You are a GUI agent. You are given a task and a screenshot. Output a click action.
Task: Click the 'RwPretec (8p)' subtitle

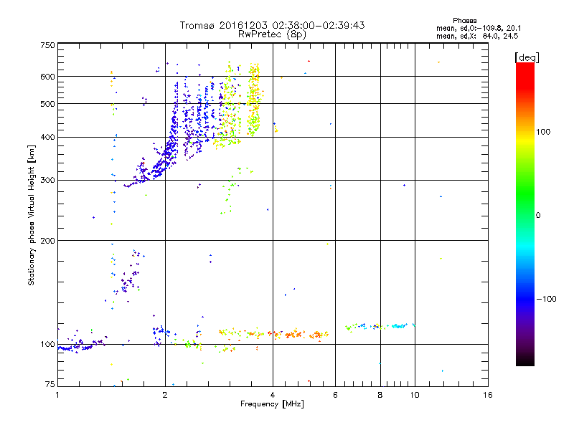272,34
